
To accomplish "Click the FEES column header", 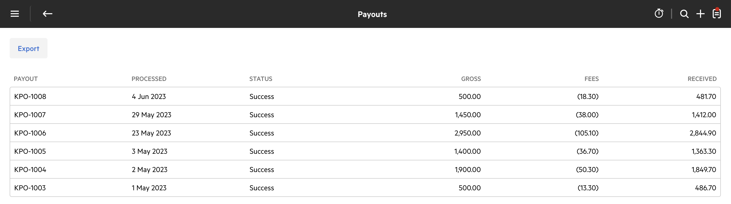I will (591, 79).
